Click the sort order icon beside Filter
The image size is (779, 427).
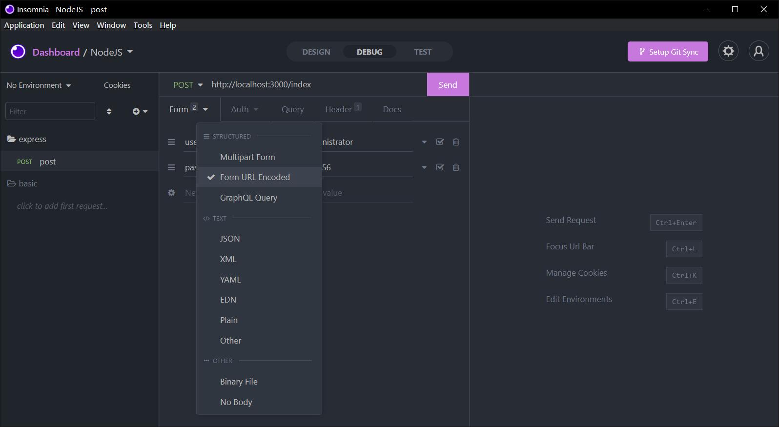(x=109, y=111)
